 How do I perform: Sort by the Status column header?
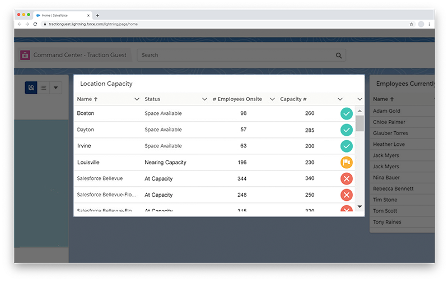(152, 99)
